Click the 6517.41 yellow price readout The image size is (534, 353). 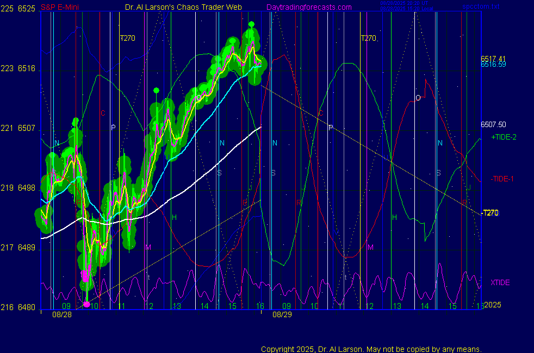493,59
